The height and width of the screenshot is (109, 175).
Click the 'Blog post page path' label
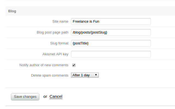(x=52, y=32)
